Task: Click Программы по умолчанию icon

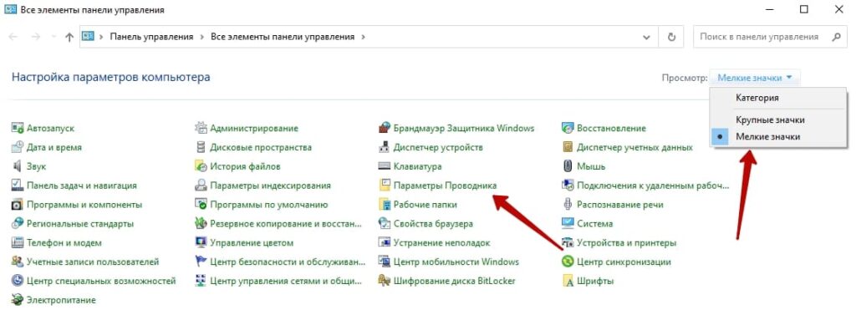Action: pos(201,205)
